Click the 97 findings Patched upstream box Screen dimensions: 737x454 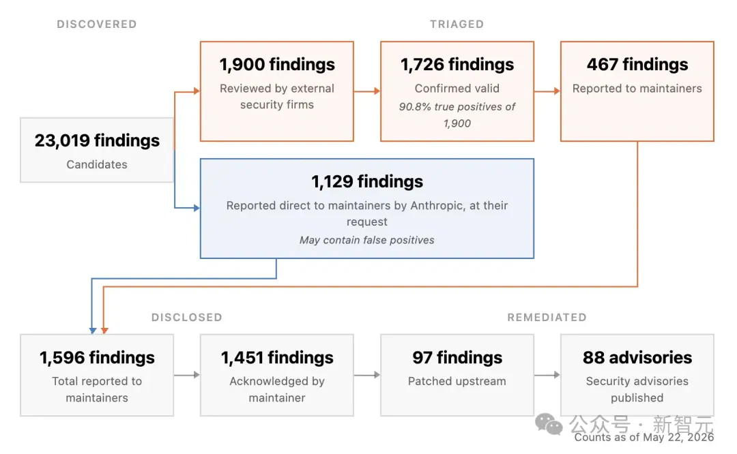pos(457,375)
